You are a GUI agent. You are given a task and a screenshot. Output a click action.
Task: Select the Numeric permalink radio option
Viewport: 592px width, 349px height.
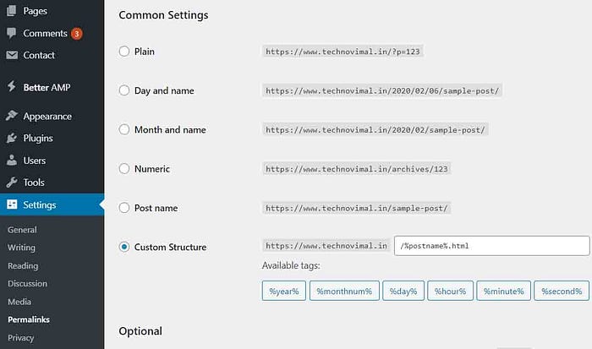(124, 168)
